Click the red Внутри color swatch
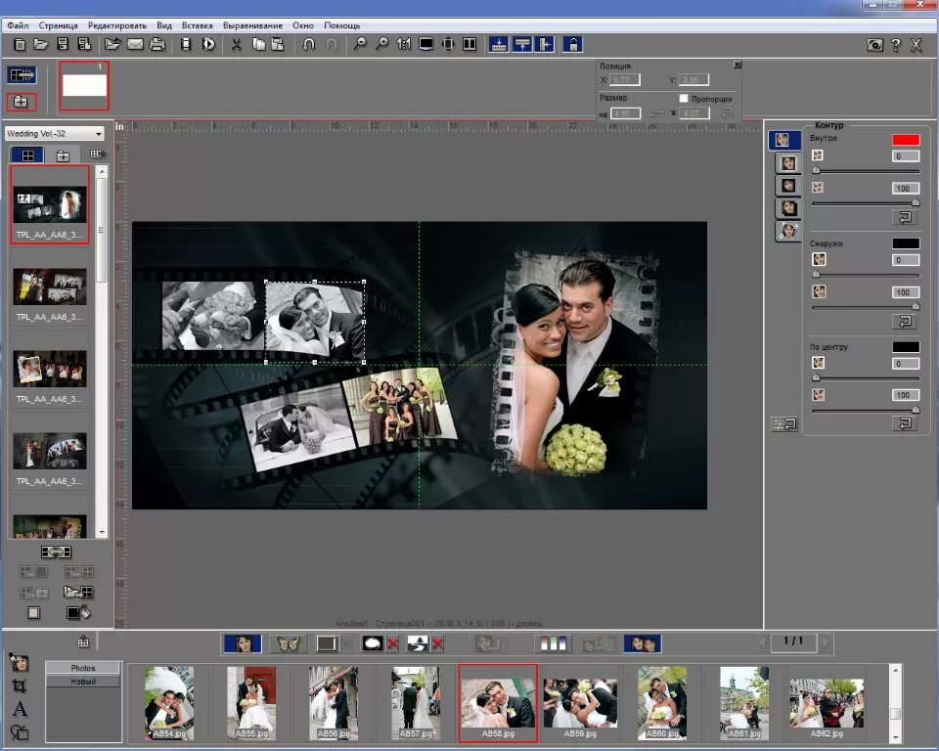The image size is (939, 751). click(906, 140)
